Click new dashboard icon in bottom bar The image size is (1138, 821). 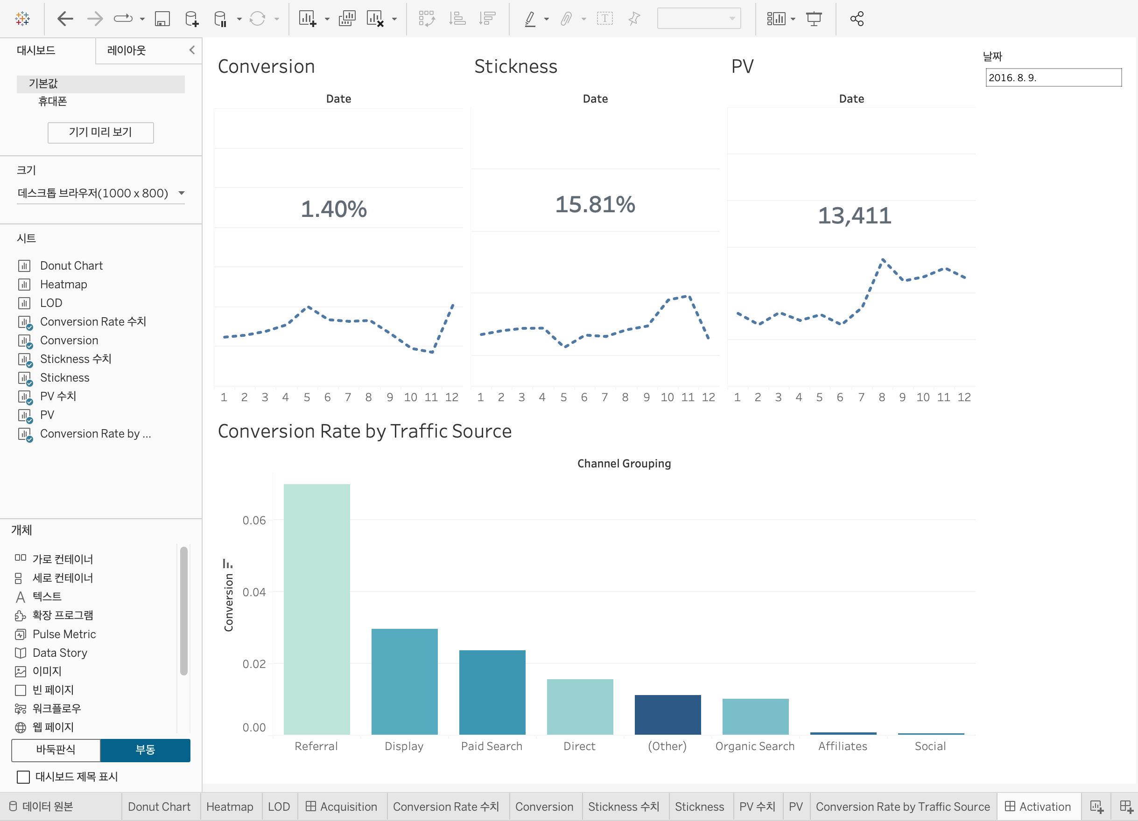[1126, 807]
